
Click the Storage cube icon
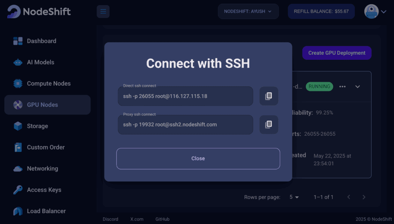pyautogui.click(x=18, y=126)
